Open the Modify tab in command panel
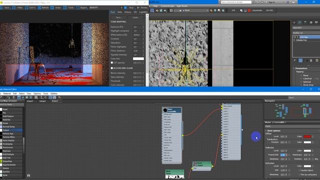The height and width of the screenshot is (180, 320). 299,22
